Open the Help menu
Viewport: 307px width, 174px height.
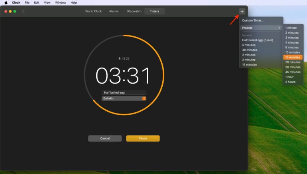74,2
